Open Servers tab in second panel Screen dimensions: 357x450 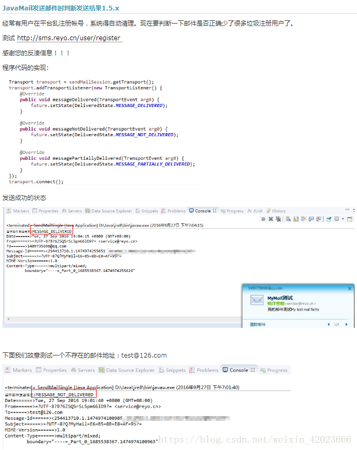click(x=82, y=370)
